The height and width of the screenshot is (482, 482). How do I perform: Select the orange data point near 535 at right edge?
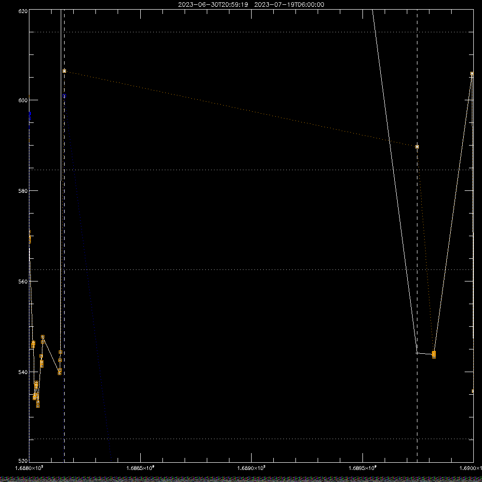click(x=473, y=391)
